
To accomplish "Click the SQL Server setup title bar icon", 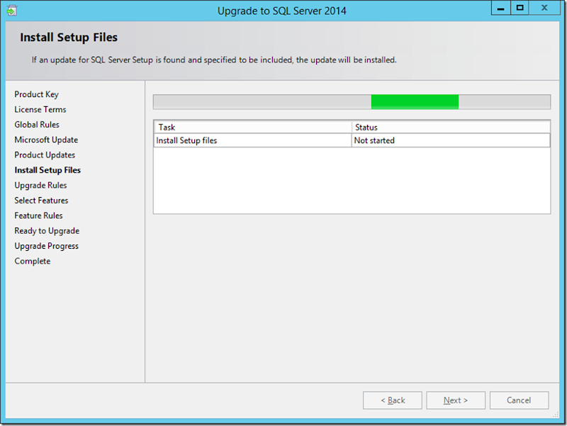I will click(x=11, y=11).
